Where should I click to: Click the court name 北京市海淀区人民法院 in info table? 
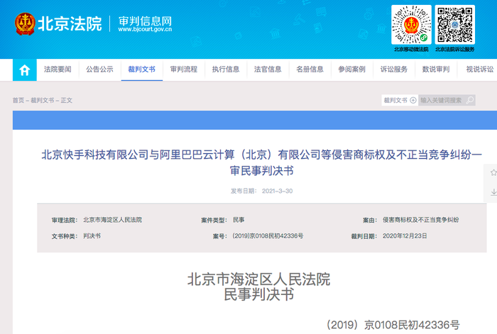click(x=112, y=220)
